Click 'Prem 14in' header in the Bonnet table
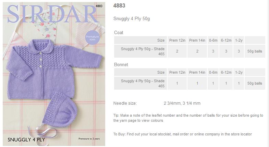This screenshot has width=269, height=147. (197, 72)
